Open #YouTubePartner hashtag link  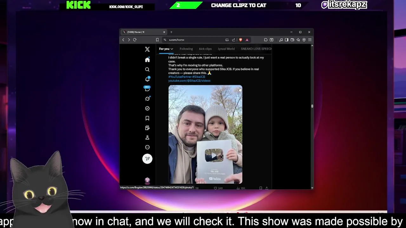[180, 77]
